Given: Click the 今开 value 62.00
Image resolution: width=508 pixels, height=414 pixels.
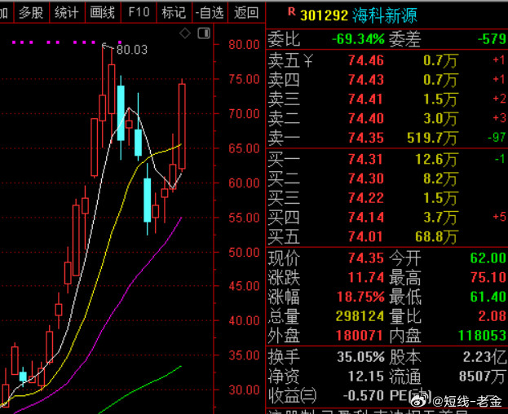Looking at the screenshot, I should click(488, 258).
